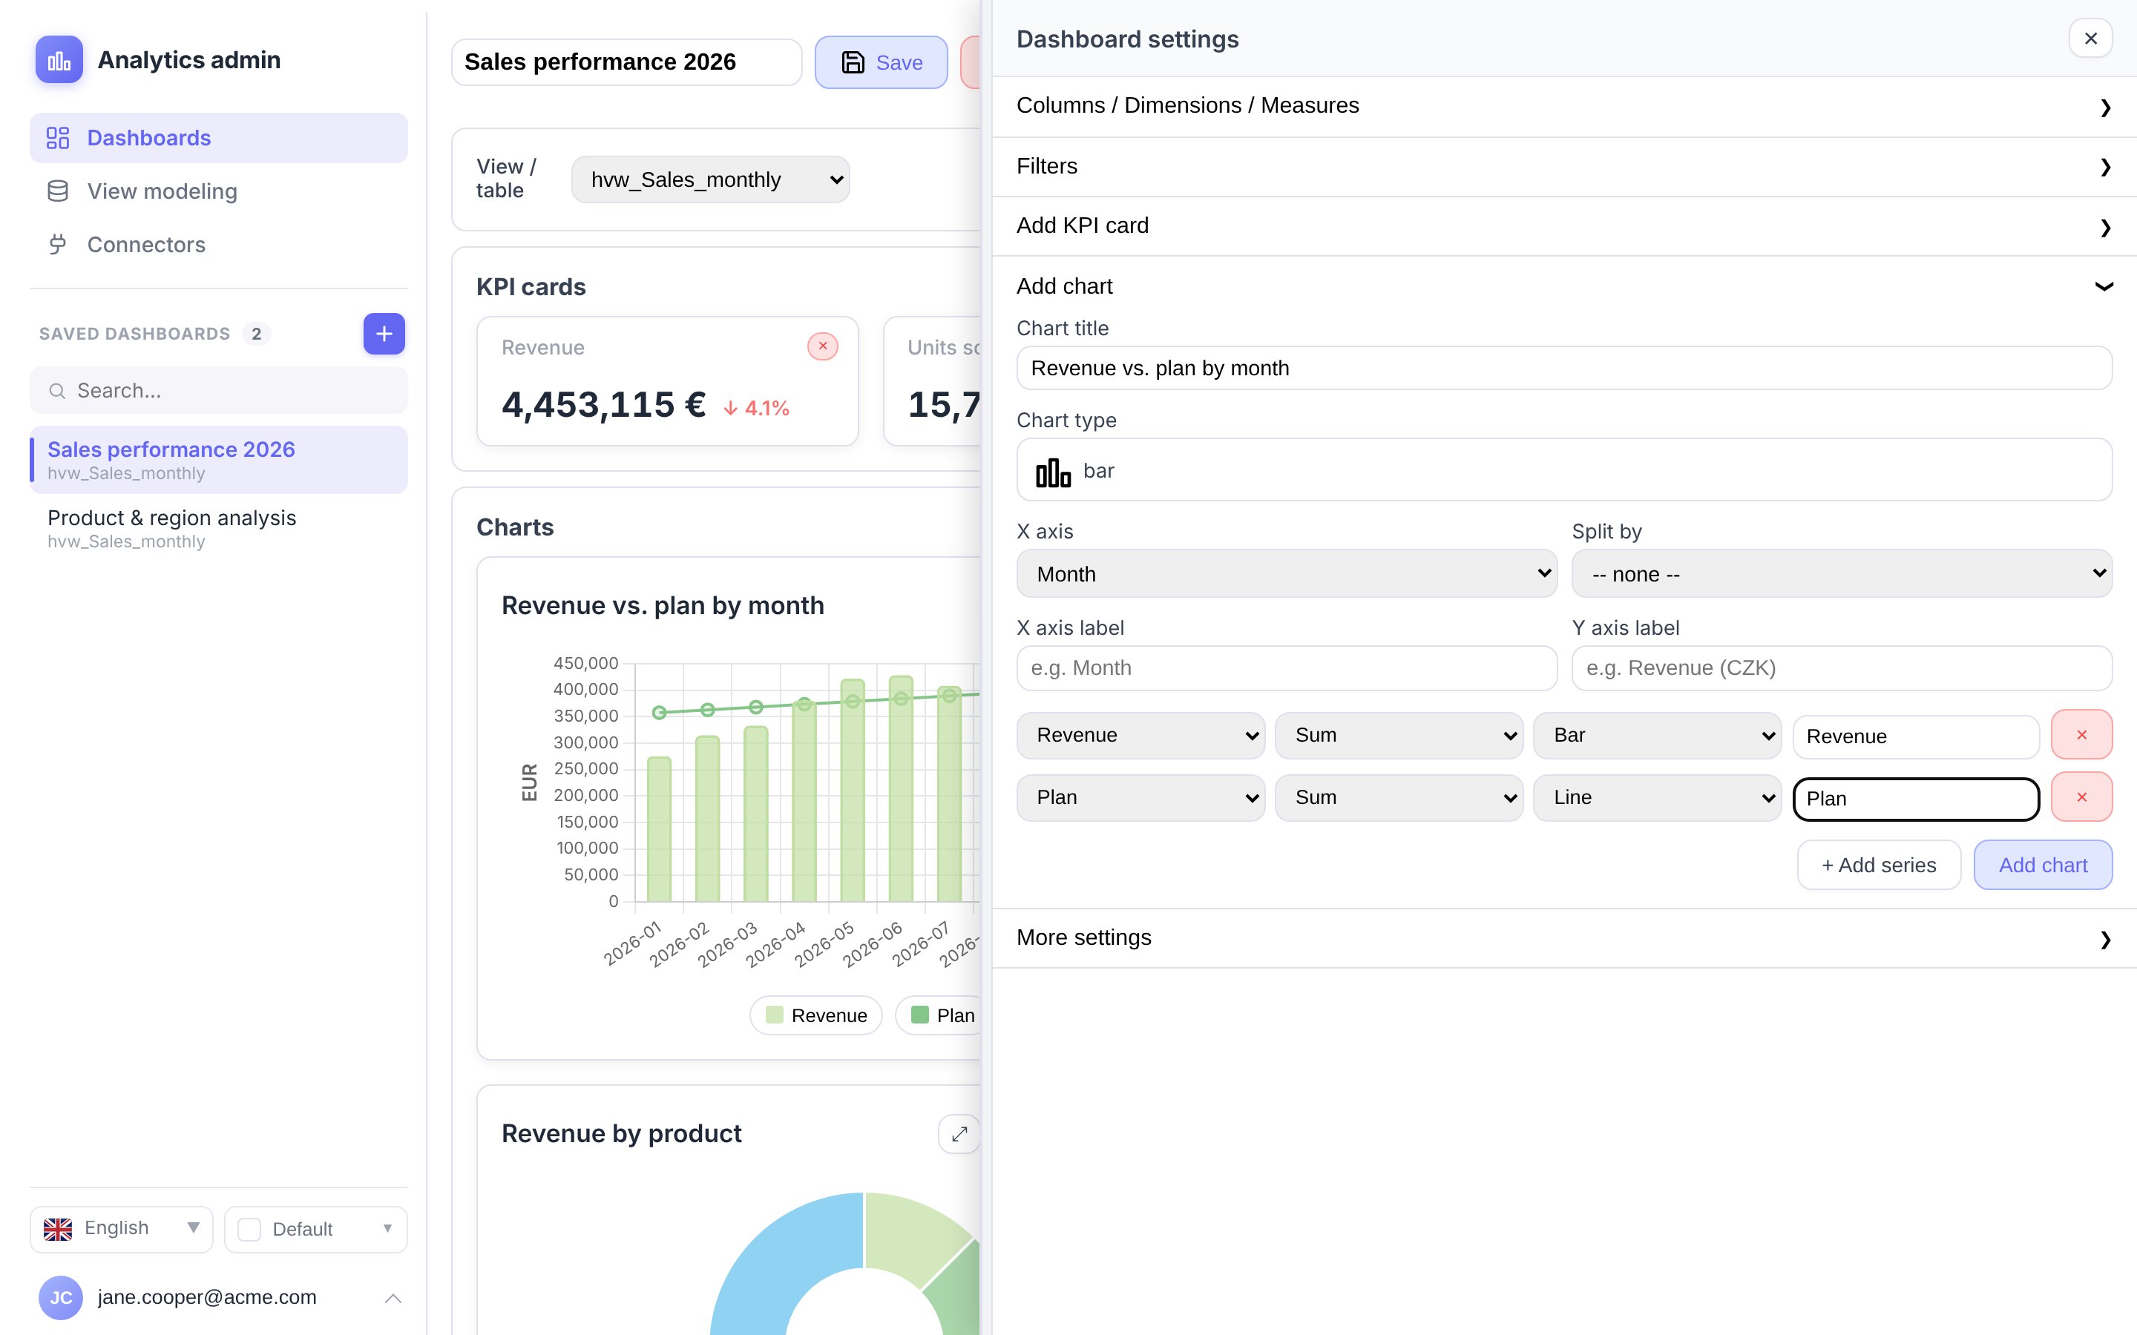Expand Columns / Dimensions / Measures section
This screenshot has height=1335, width=2137.
coord(1564,106)
